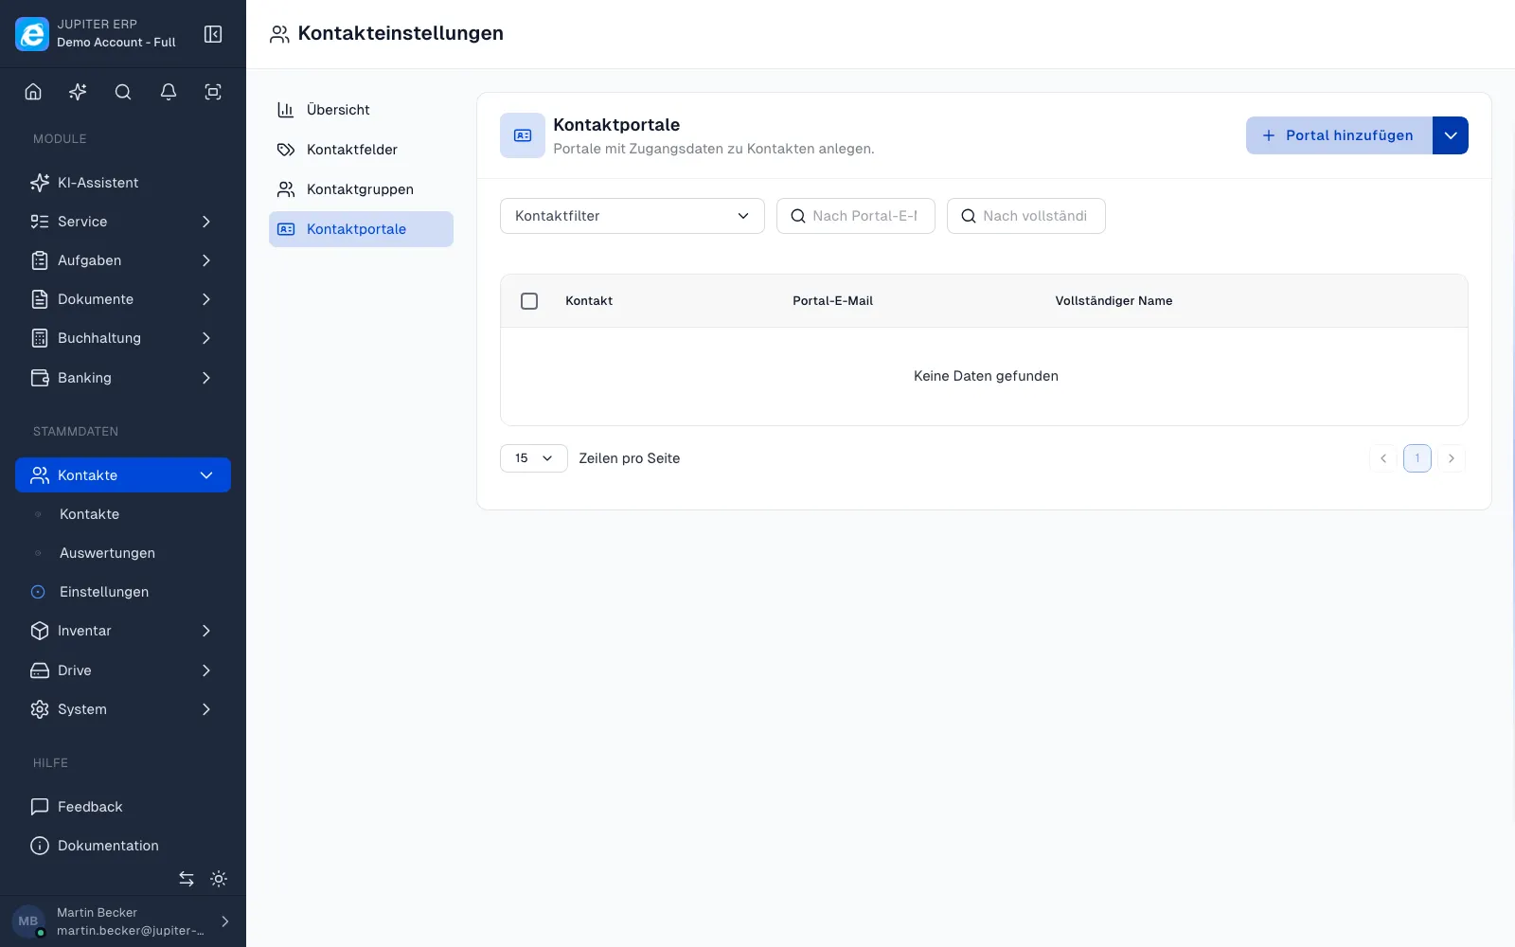Click the Portal hinzufügen button

(1339, 135)
